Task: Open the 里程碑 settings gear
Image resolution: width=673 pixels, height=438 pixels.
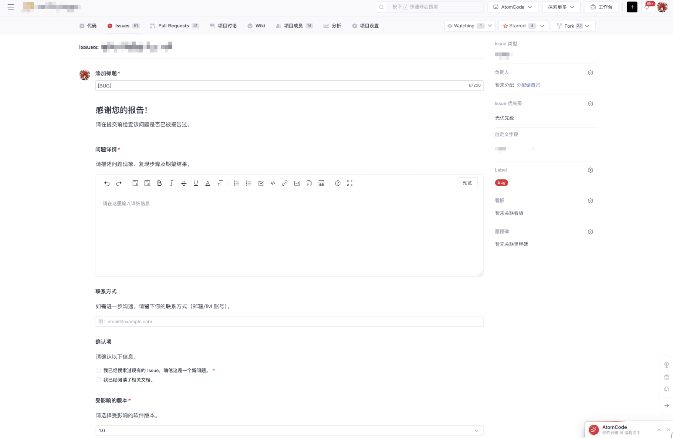Action: click(x=590, y=232)
